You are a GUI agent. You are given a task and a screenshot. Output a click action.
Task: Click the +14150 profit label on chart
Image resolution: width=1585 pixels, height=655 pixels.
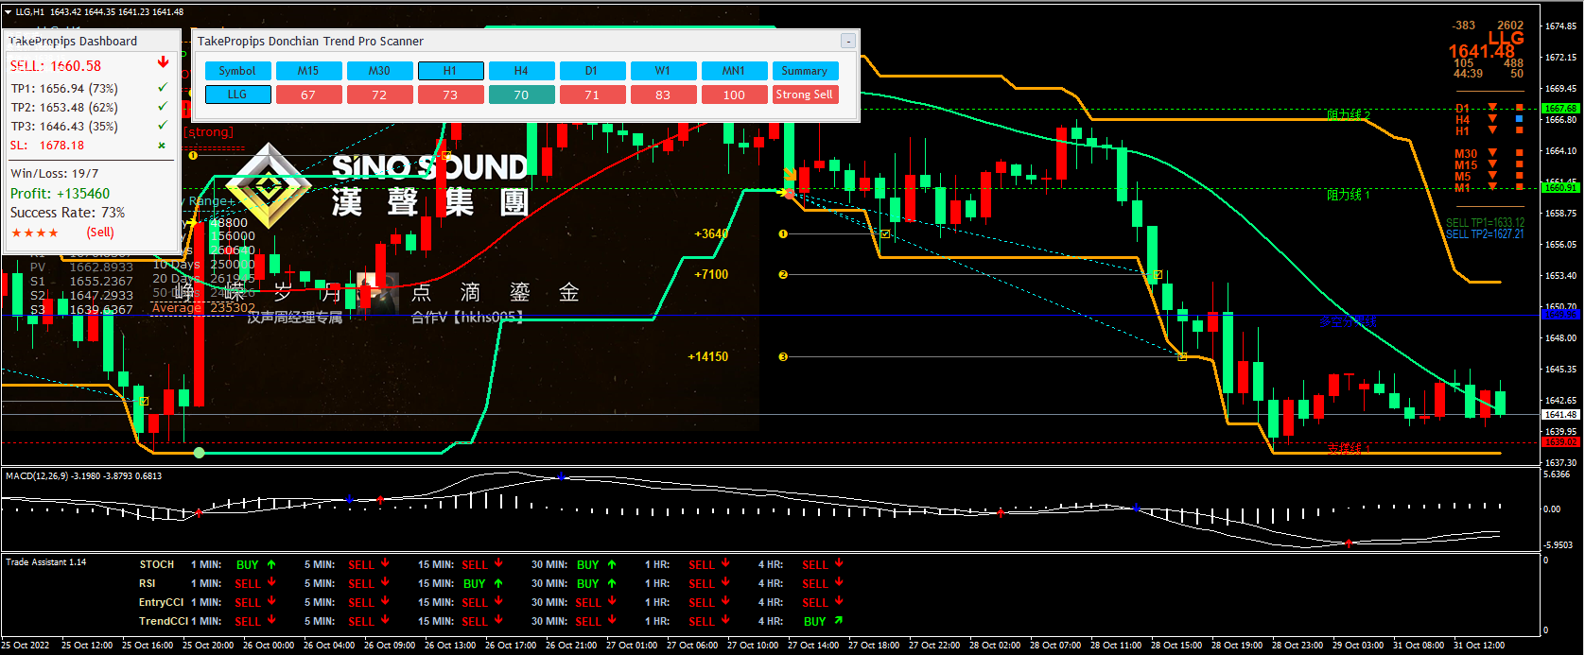(x=708, y=356)
